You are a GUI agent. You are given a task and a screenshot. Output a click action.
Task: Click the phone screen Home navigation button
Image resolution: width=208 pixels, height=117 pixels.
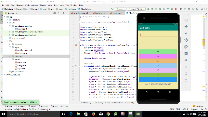click(158, 92)
